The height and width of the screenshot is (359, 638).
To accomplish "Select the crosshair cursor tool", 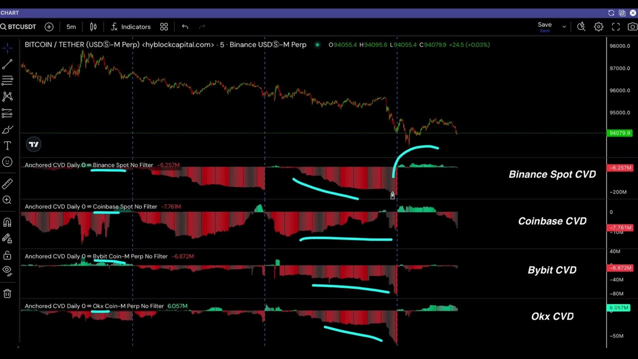I will pyautogui.click(x=7, y=48).
